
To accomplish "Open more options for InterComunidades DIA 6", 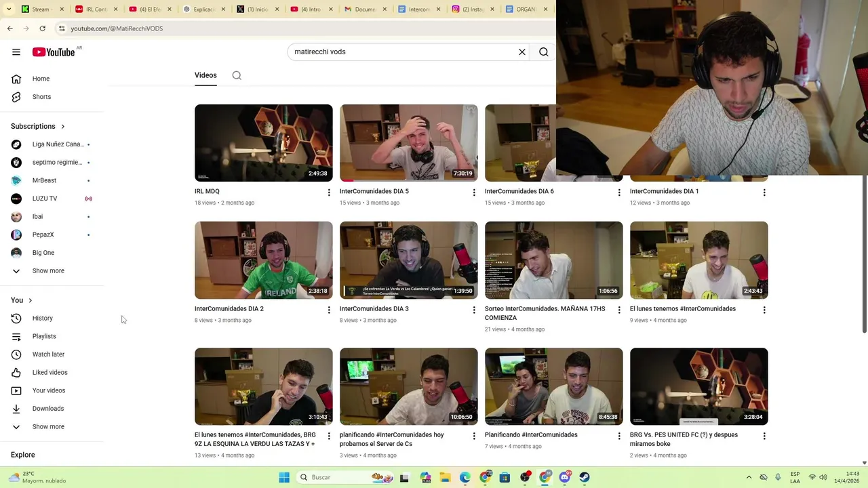I will 619,192.
